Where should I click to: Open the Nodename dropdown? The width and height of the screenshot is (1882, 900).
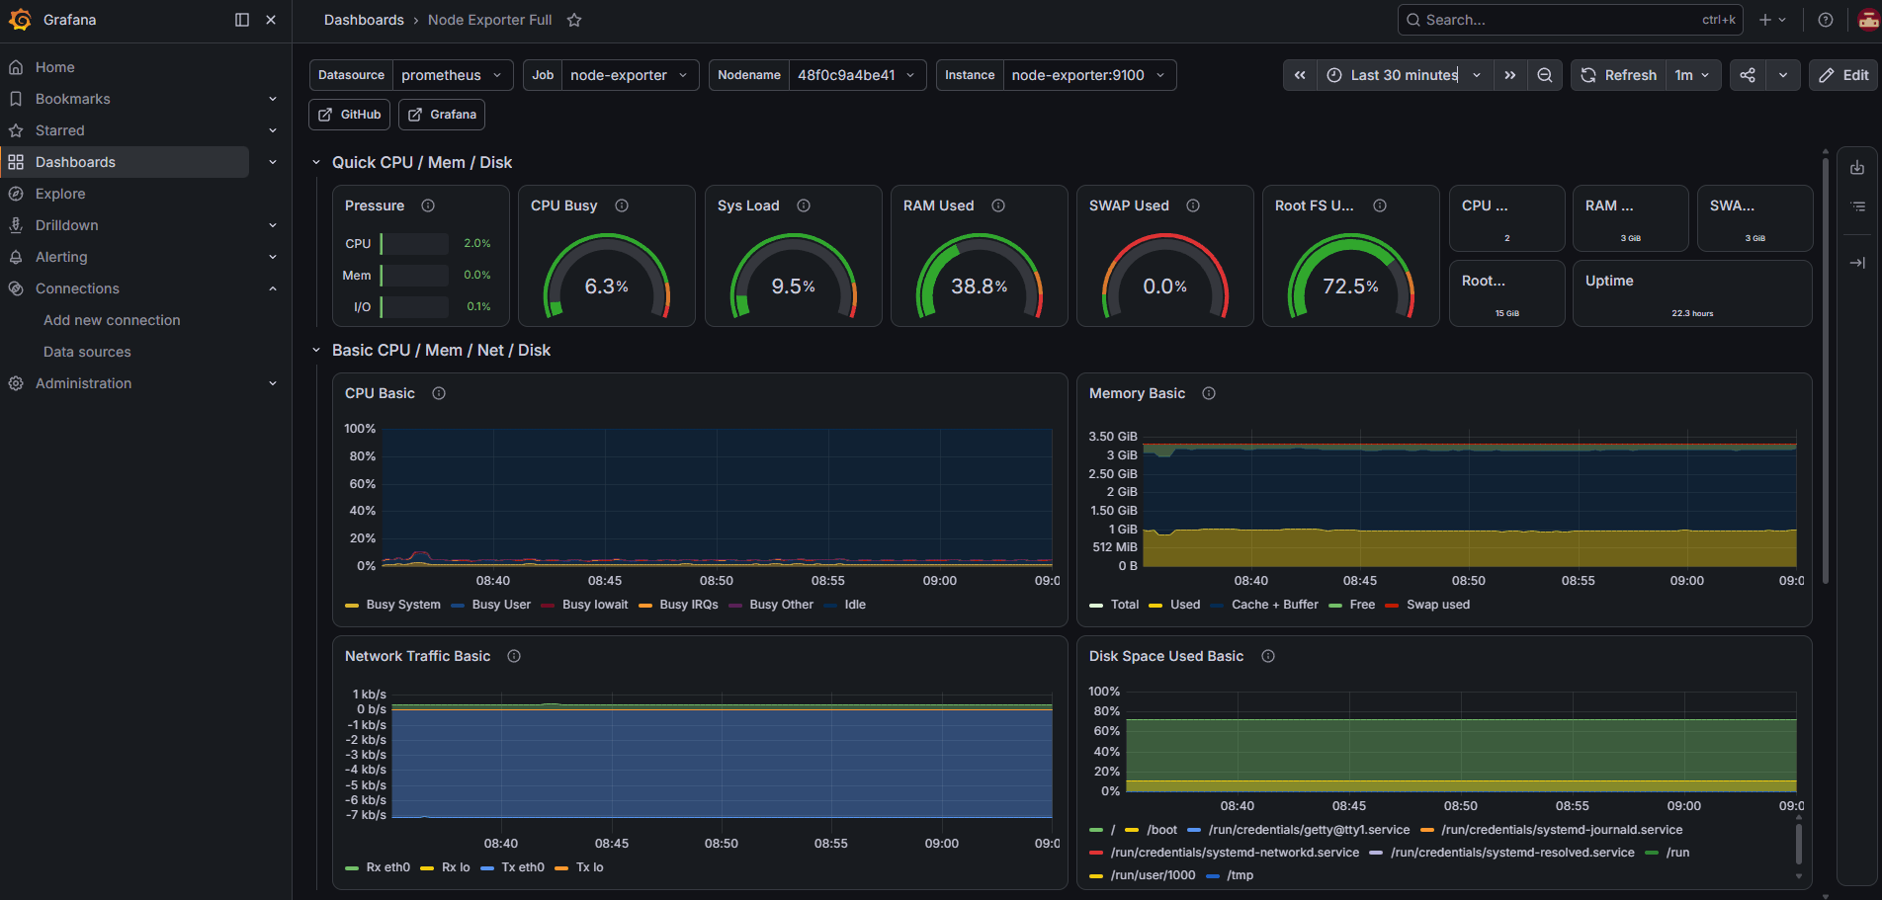point(857,75)
